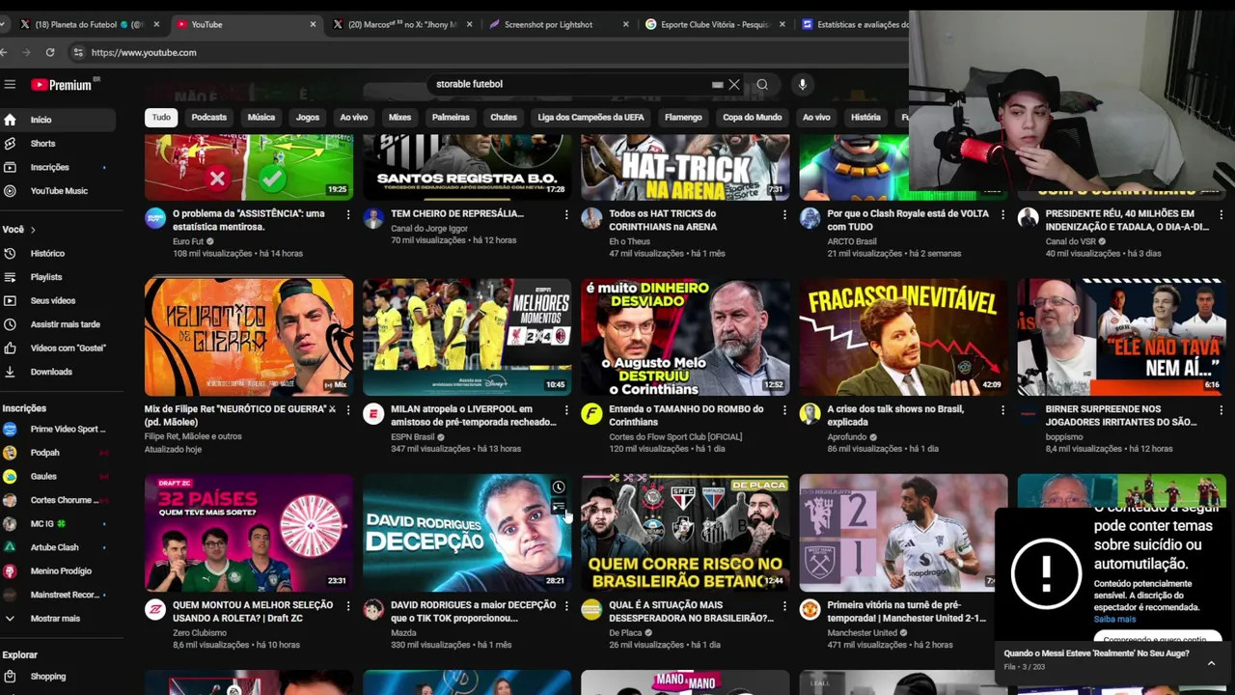
Task: Open Menino Prodígio subscription channel
Action: click(58, 571)
